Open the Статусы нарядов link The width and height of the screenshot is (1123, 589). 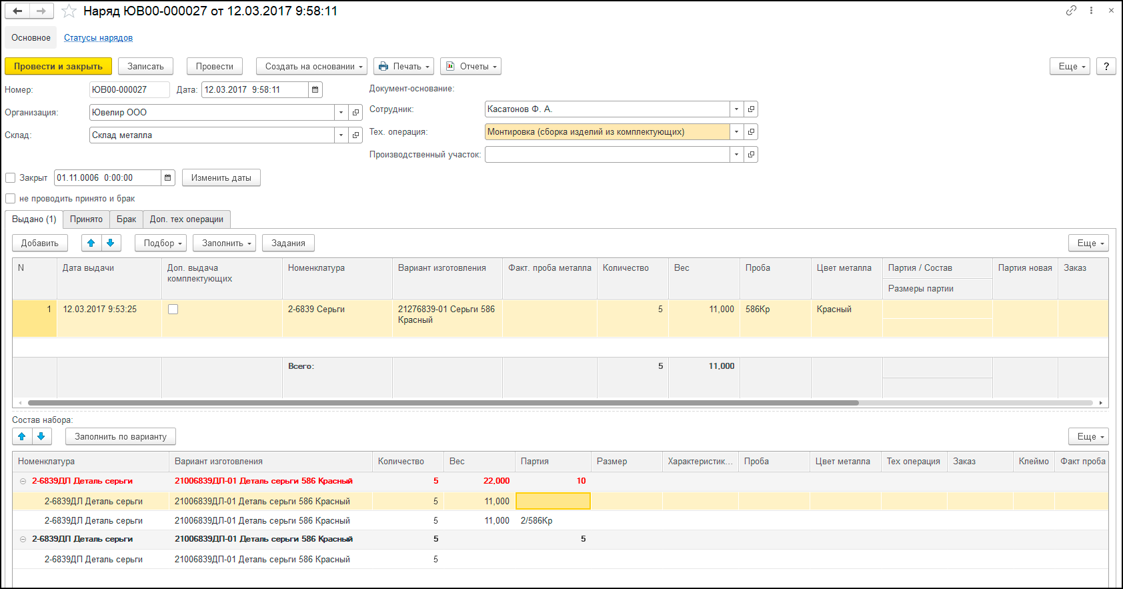tap(98, 38)
